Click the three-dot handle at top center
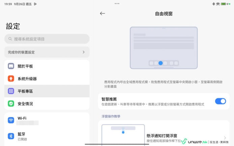Image resolution: width=234 pixels, height=146 pixels. tap(117, 3)
